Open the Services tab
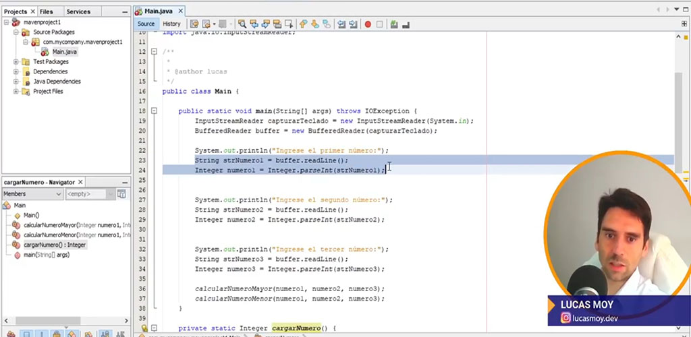Viewport: 691px width, 337px height. (x=78, y=11)
